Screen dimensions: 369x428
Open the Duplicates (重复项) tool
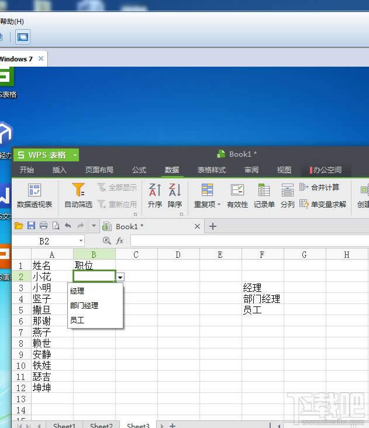207,195
